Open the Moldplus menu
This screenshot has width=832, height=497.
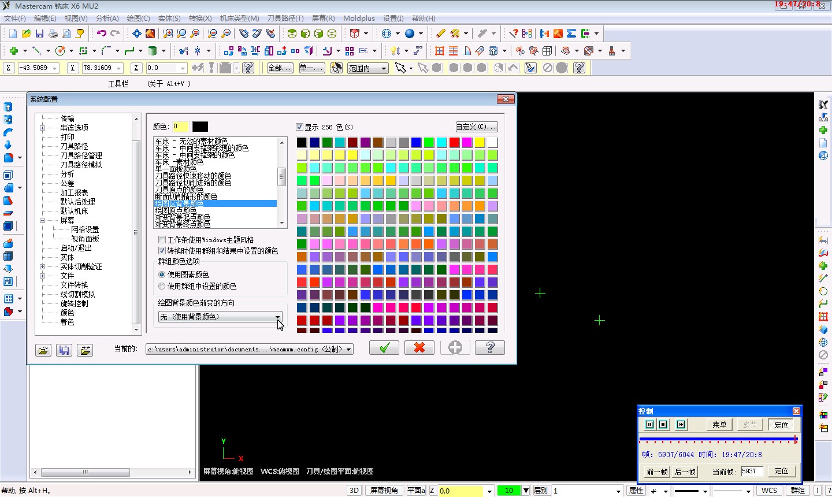359,18
